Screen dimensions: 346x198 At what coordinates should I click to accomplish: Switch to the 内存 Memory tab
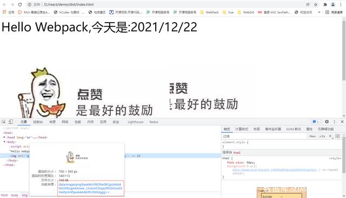coord(90,122)
